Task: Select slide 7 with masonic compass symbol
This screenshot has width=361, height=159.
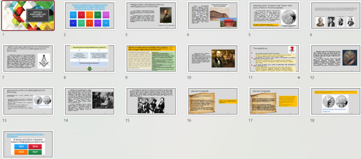Action: [x=28, y=58]
